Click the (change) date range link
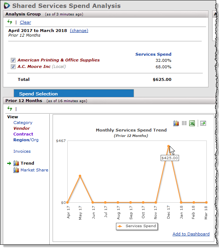The image size is (219, 248). point(79,31)
